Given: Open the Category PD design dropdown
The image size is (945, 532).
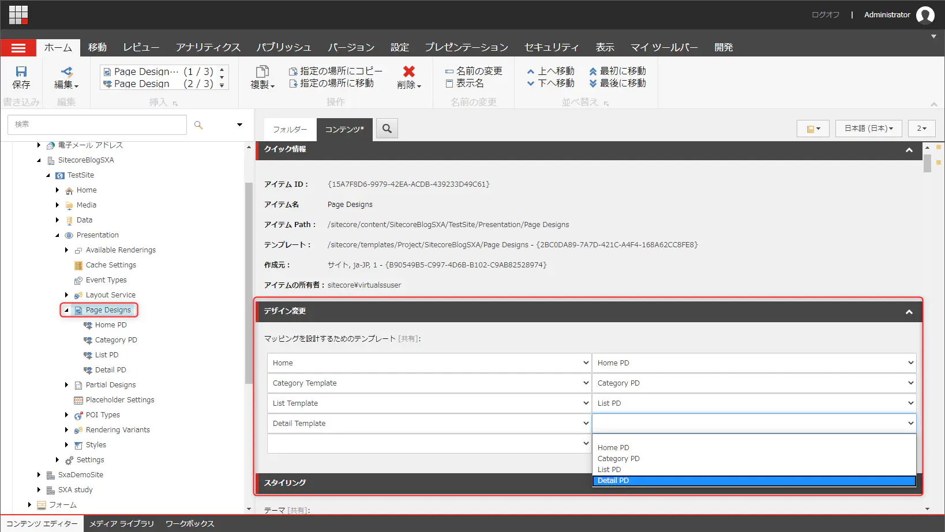Looking at the screenshot, I should click(x=754, y=383).
